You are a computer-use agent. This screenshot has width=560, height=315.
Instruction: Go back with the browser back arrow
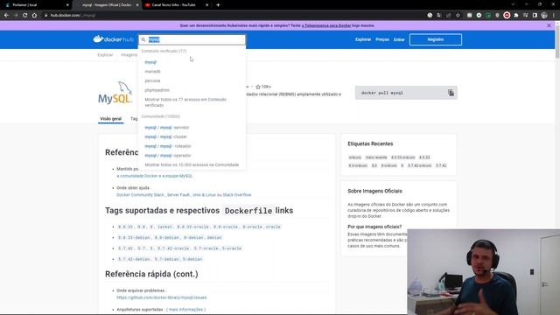tap(6, 16)
